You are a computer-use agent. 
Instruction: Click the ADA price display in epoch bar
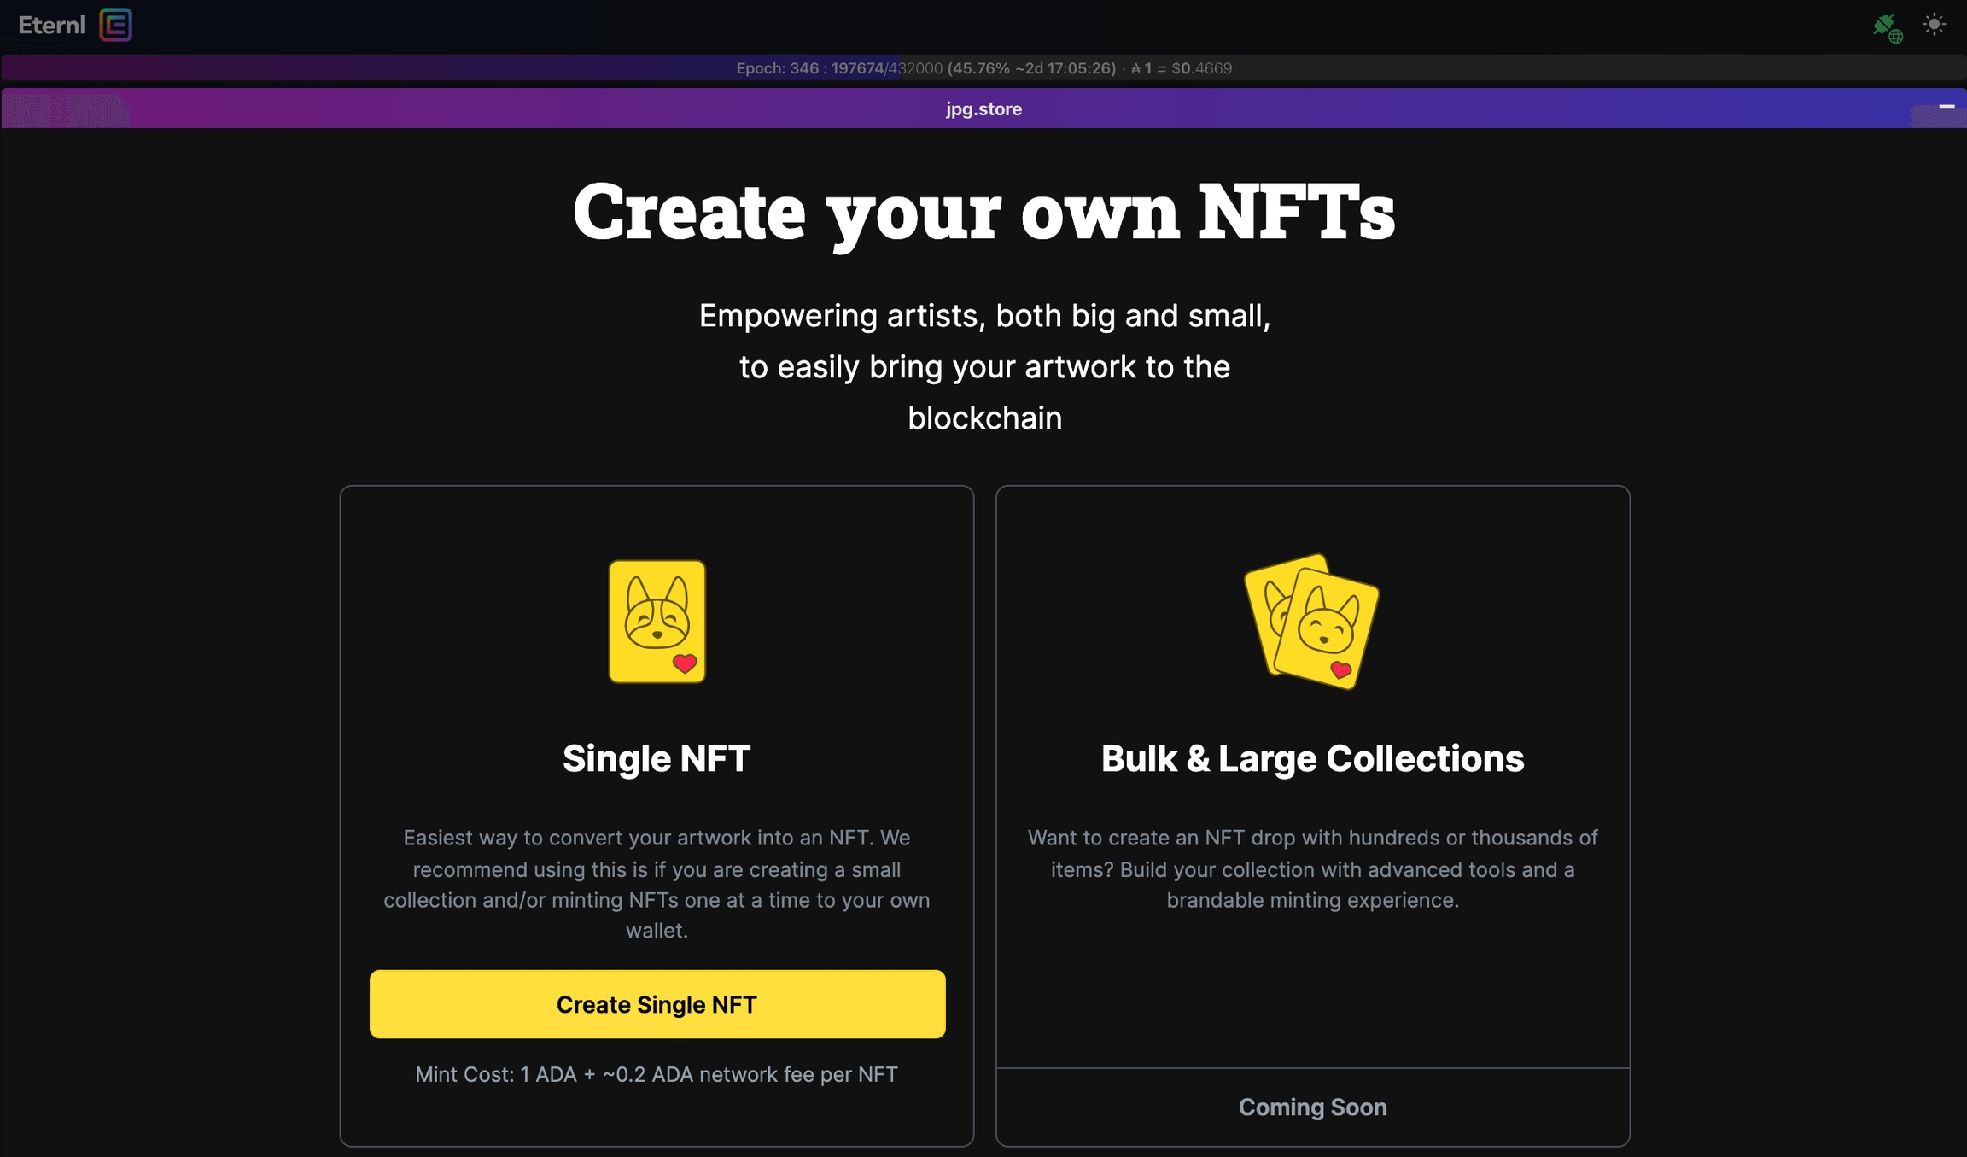coord(1182,68)
